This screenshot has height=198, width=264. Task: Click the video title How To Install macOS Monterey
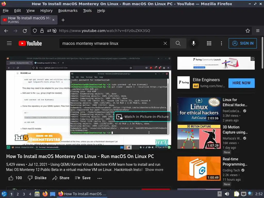(x=80, y=156)
